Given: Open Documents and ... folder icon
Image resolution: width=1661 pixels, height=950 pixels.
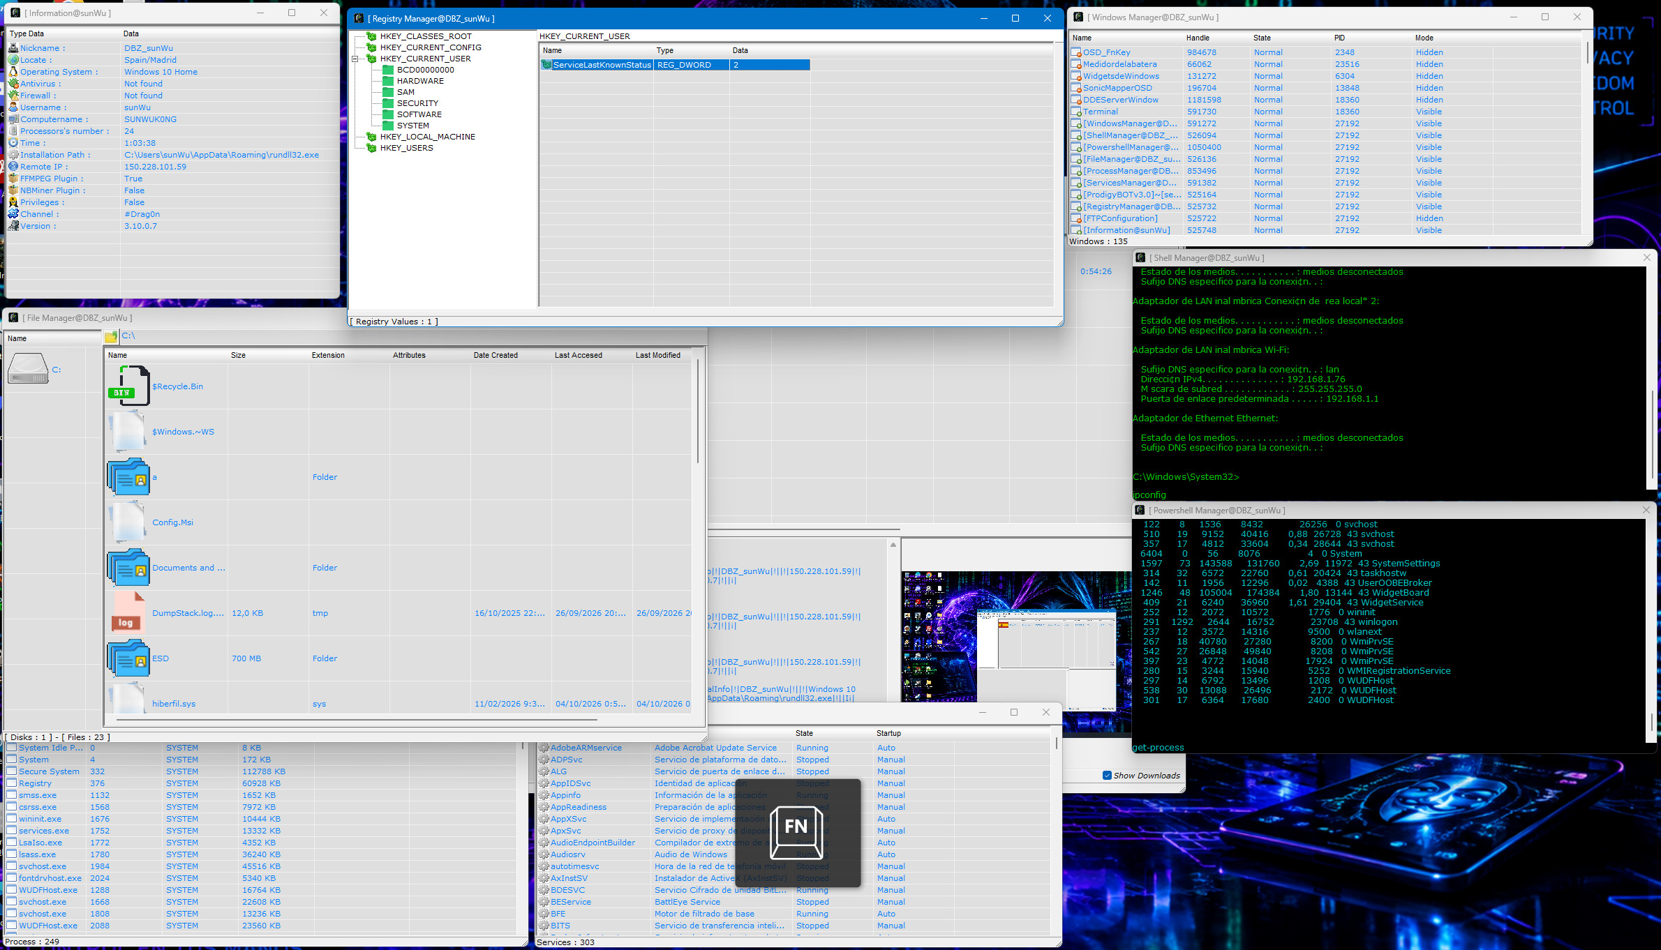Looking at the screenshot, I should [x=129, y=568].
